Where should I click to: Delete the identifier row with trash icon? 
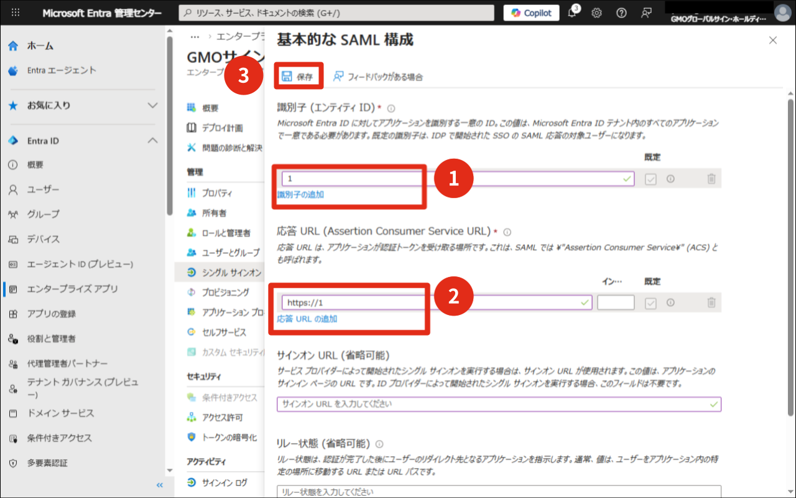(x=711, y=179)
